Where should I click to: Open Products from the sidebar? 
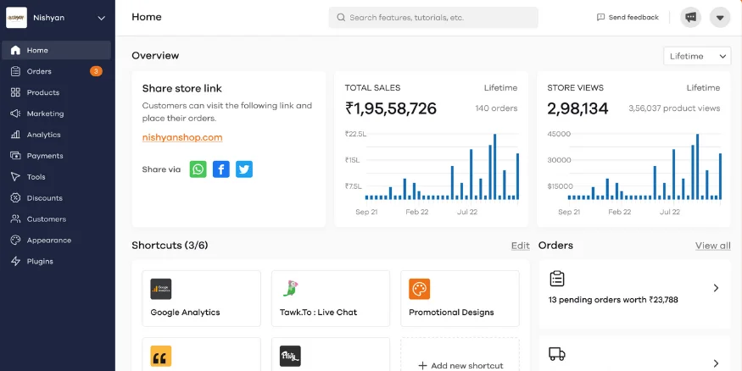(x=56, y=92)
